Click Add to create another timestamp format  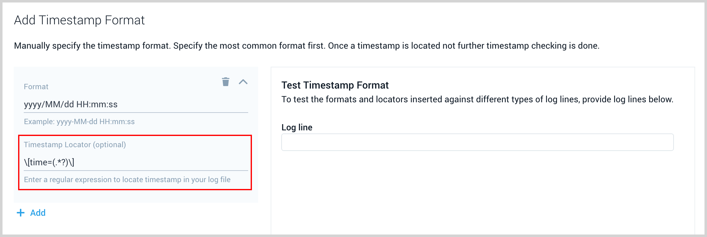point(31,213)
